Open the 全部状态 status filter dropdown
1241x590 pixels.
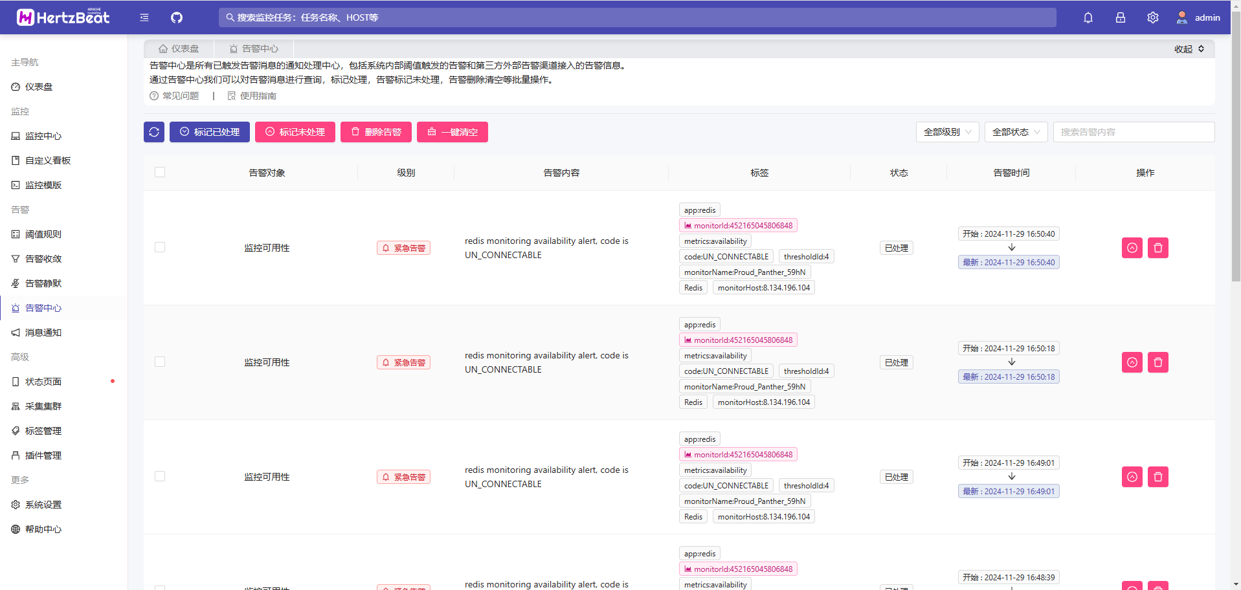[x=1016, y=132]
